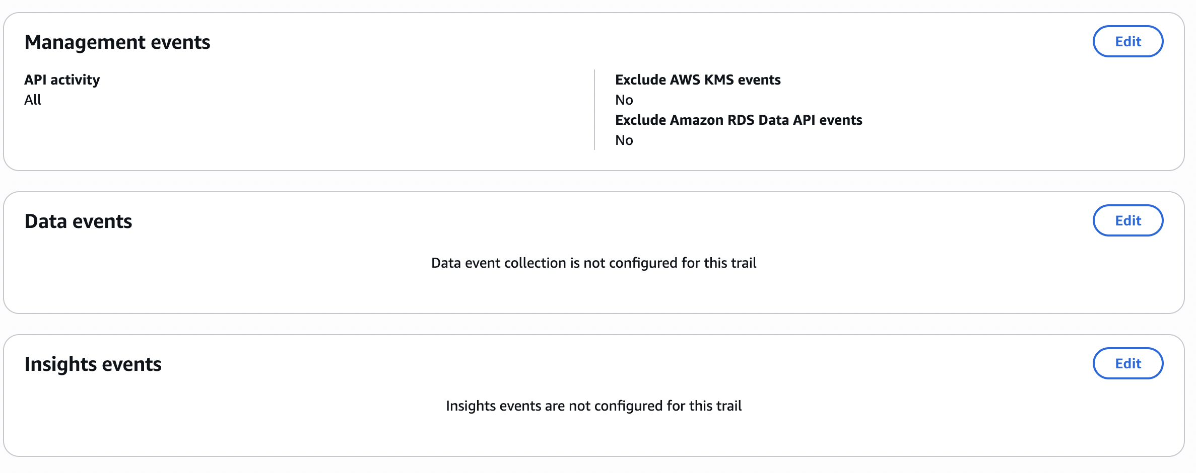This screenshot has height=473, width=1196.
Task: Click the "Data event collection is not configured" message
Action: [x=593, y=263]
